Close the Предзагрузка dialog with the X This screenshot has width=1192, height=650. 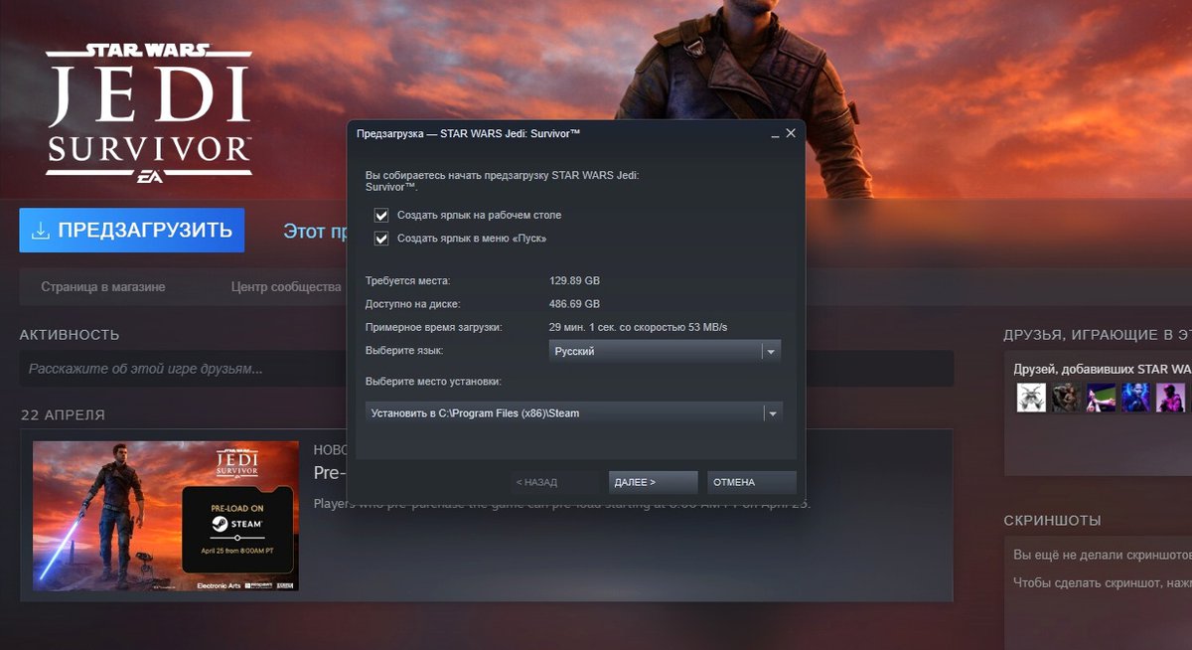coord(791,133)
